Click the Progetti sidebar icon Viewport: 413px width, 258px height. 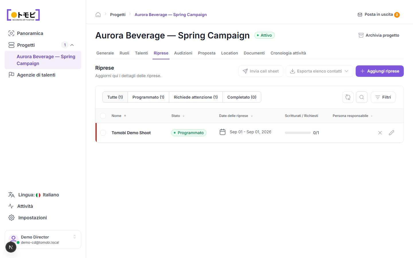[11, 45]
